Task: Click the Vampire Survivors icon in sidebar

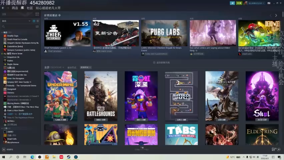Action: (x=5, y=50)
